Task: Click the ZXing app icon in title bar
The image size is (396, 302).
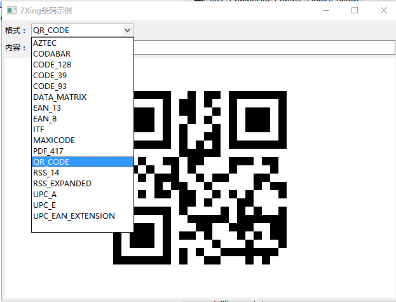Action: [11, 10]
